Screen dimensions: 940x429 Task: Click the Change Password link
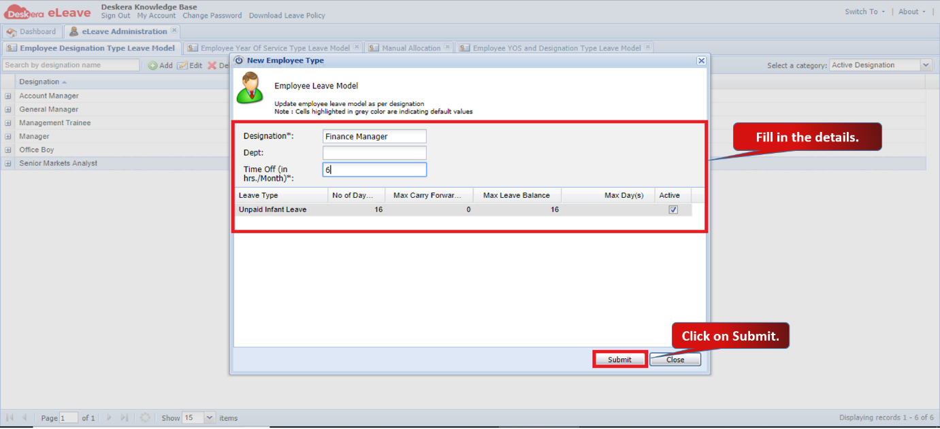click(212, 16)
